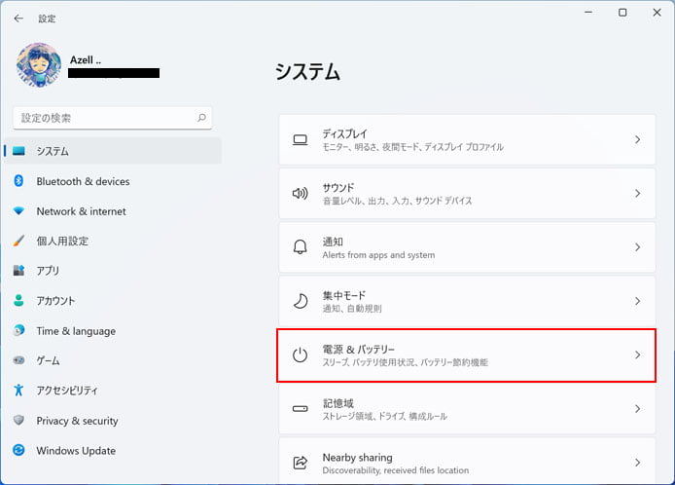The height and width of the screenshot is (485, 675).
Task: Click the Bluetooth icon in sidebar
Action: point(18,180)
